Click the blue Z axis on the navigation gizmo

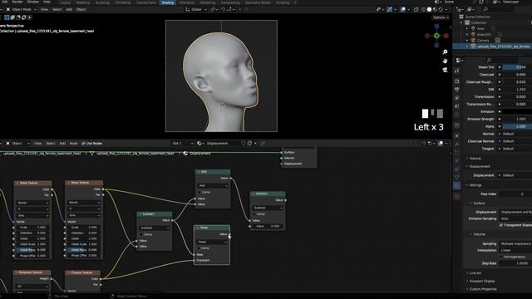tap(436, 26)
